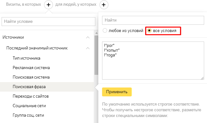207x123 pixels.
Task: Click the conditions list scrollbar thumb
Action: pos(96,55)
